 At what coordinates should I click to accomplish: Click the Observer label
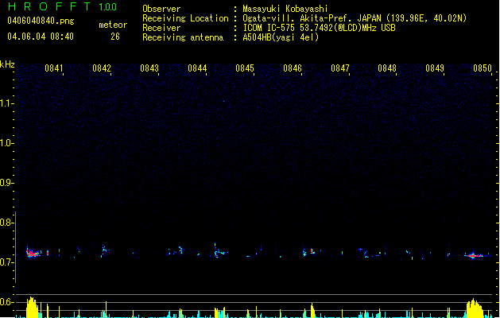(161, 9)
